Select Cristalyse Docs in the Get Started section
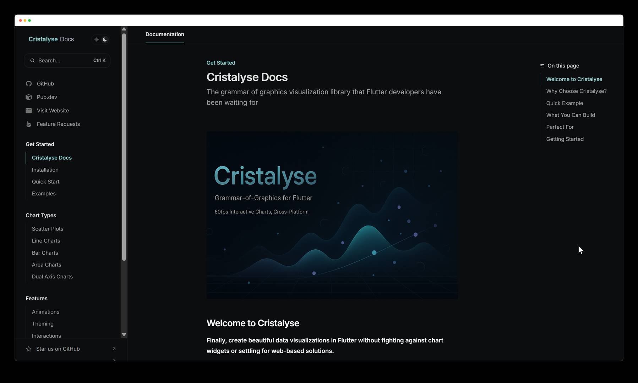The width and height of the screenshot is (638, 383). [52, 157]
